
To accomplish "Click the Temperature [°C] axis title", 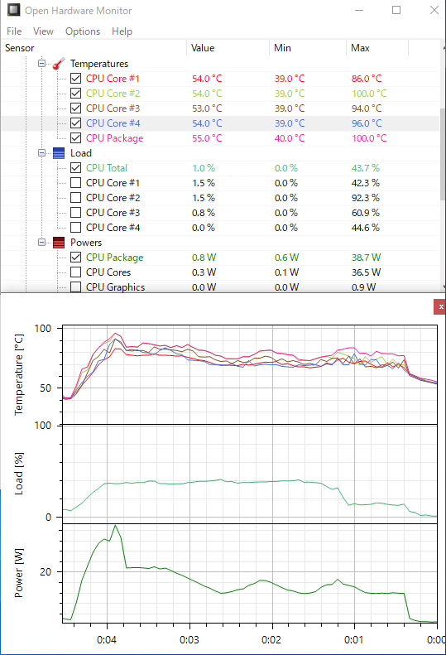I will tap(19, 375).
